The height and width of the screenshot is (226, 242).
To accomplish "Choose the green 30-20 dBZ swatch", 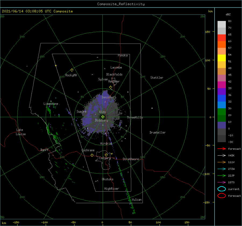I will [222, 112].
